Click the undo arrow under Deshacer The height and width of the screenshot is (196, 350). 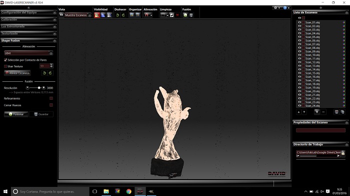117,15
